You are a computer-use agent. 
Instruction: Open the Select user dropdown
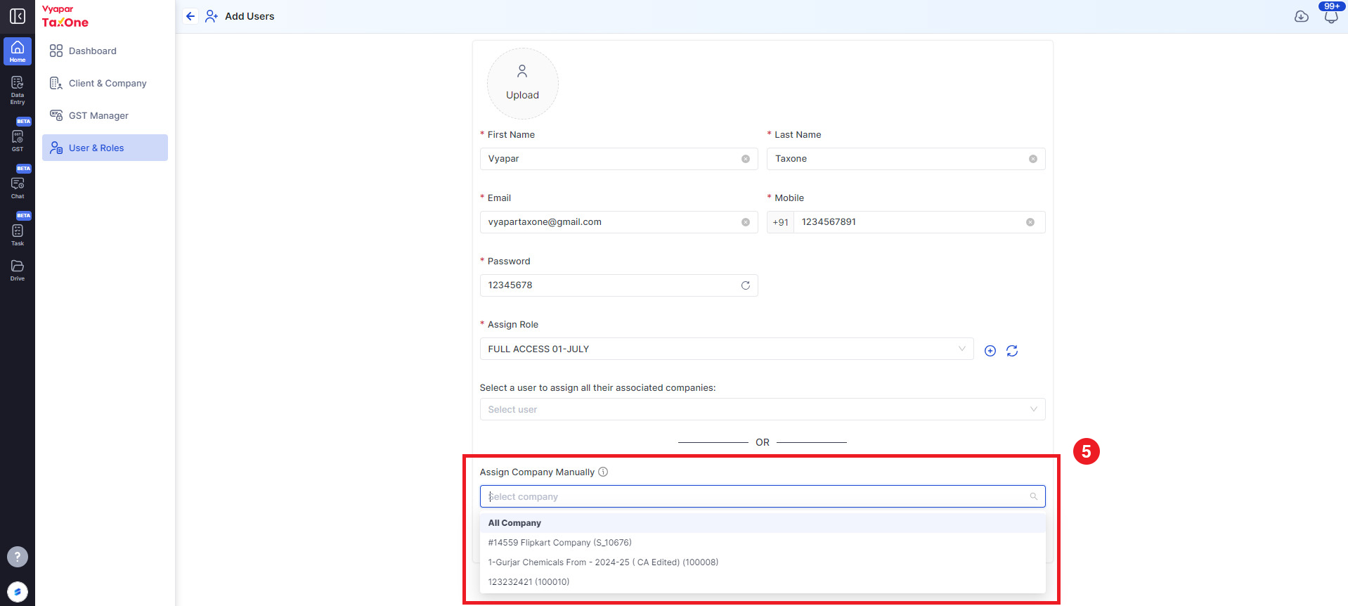tap(763, 409)
